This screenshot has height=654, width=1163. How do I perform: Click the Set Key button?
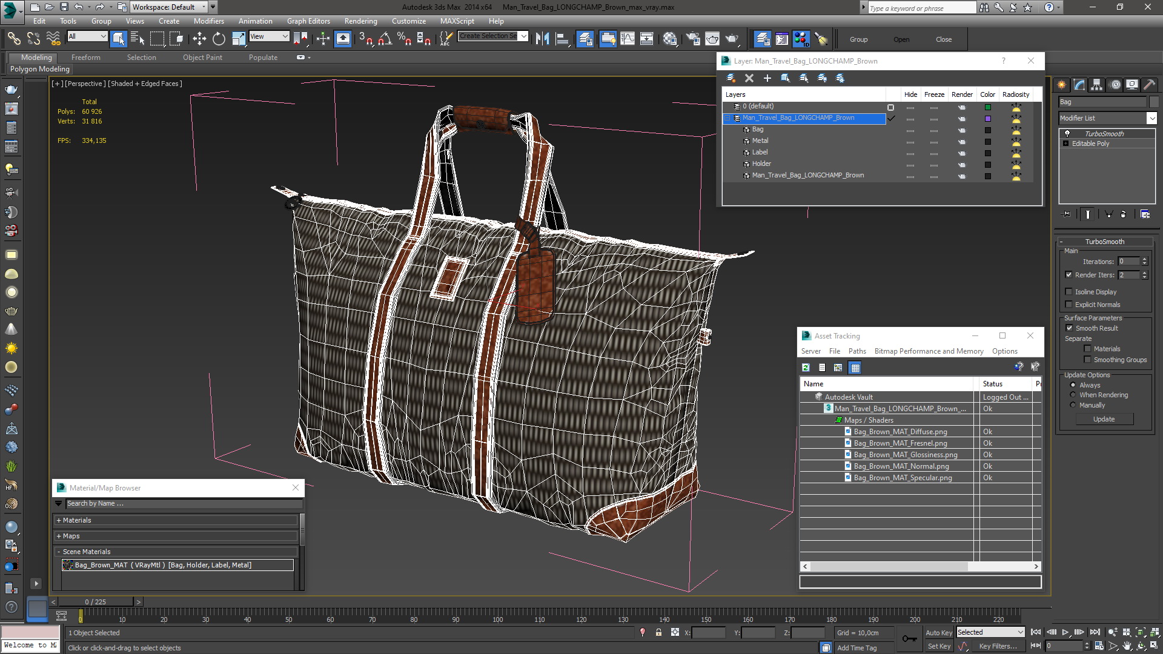coord(939,646)
